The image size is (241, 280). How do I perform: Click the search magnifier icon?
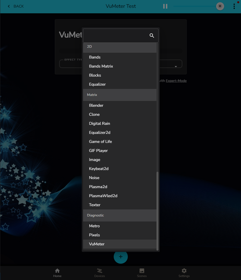point(152,36)
